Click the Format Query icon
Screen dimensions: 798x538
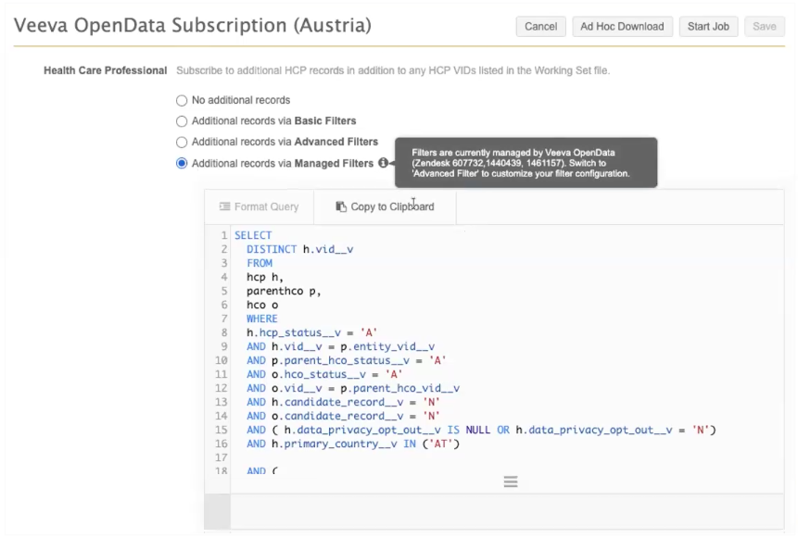click(x=224, y=206)
